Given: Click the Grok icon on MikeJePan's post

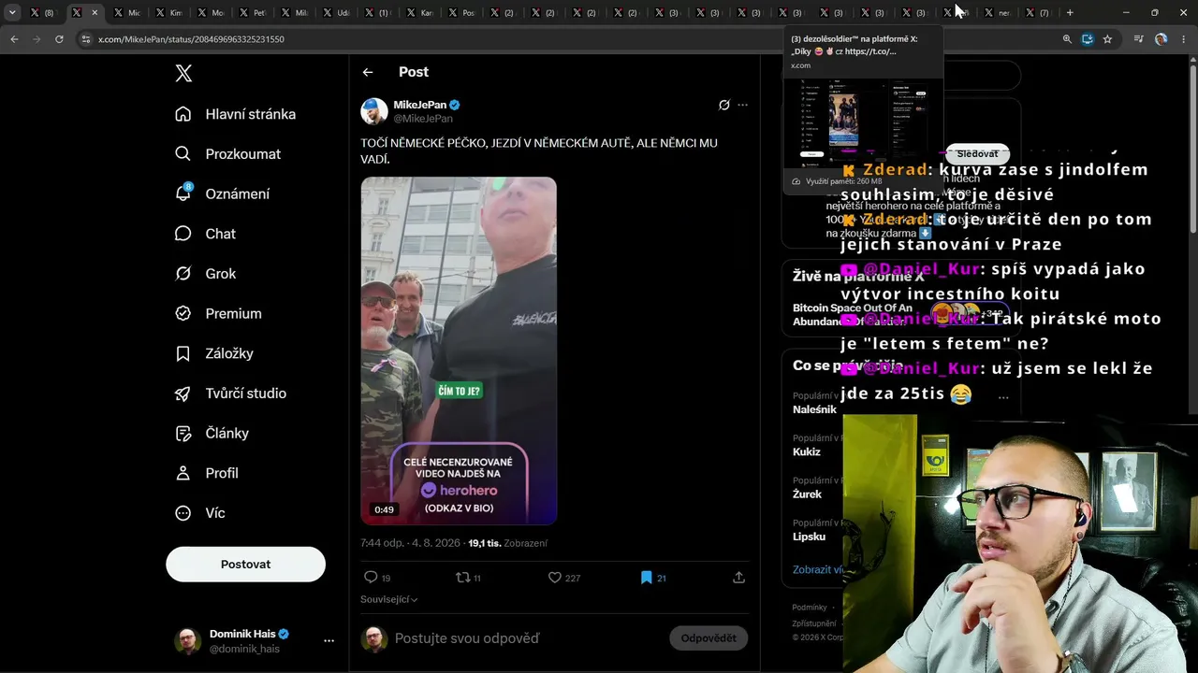Looking at the screenshot, I should coord(723,105).
